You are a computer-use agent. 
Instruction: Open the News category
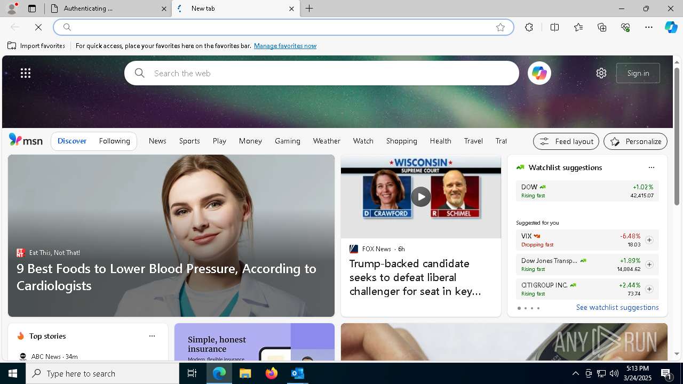tap(157, 141)
